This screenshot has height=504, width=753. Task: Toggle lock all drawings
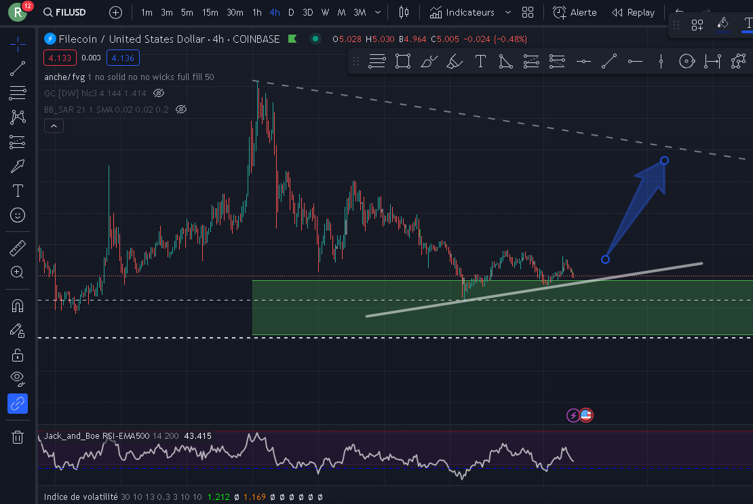coord(18,355)
